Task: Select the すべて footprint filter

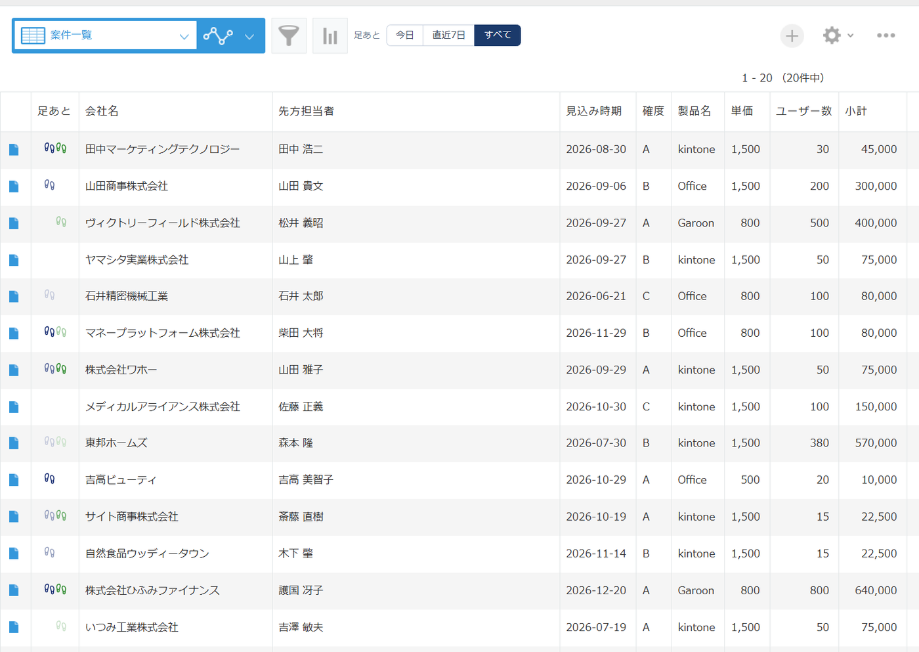Action: (x=498, y=35)
